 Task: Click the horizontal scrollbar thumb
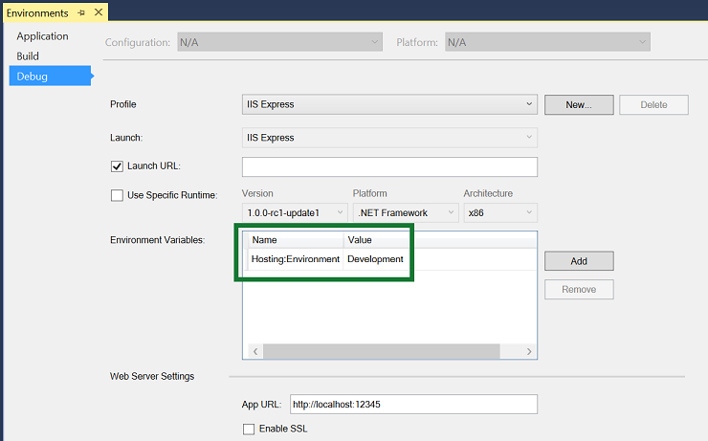(x=382, y=351)
